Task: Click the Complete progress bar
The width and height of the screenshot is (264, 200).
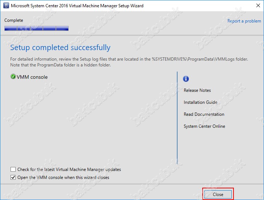Action: point(36,28)
